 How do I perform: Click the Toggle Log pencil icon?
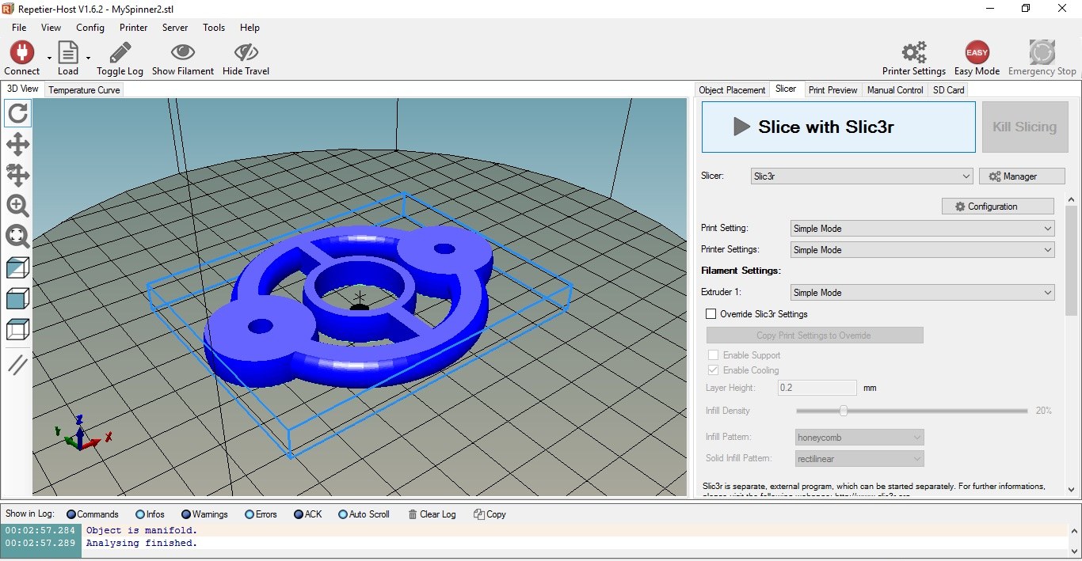tap(120, 53)
